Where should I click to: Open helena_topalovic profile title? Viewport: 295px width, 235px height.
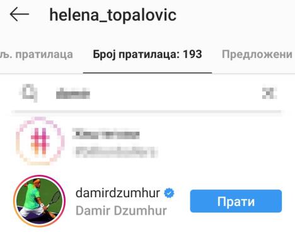pyautogui.click(x=113, y=15)
